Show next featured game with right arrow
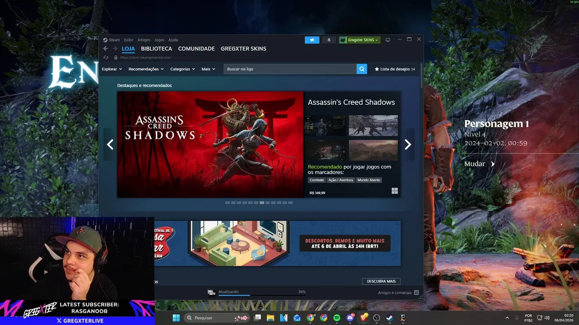The height and width of the screenshot is (325, 579). [x=408, y=144]
